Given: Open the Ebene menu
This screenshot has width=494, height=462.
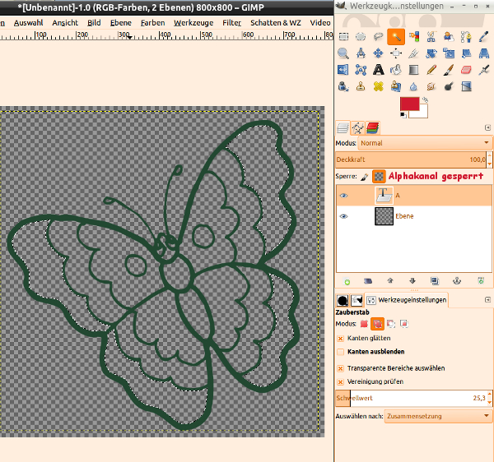Looking at the screenshot, I should pos(120,22).
